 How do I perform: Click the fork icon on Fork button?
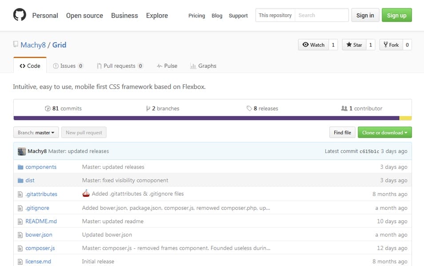[x=386, y=44]
